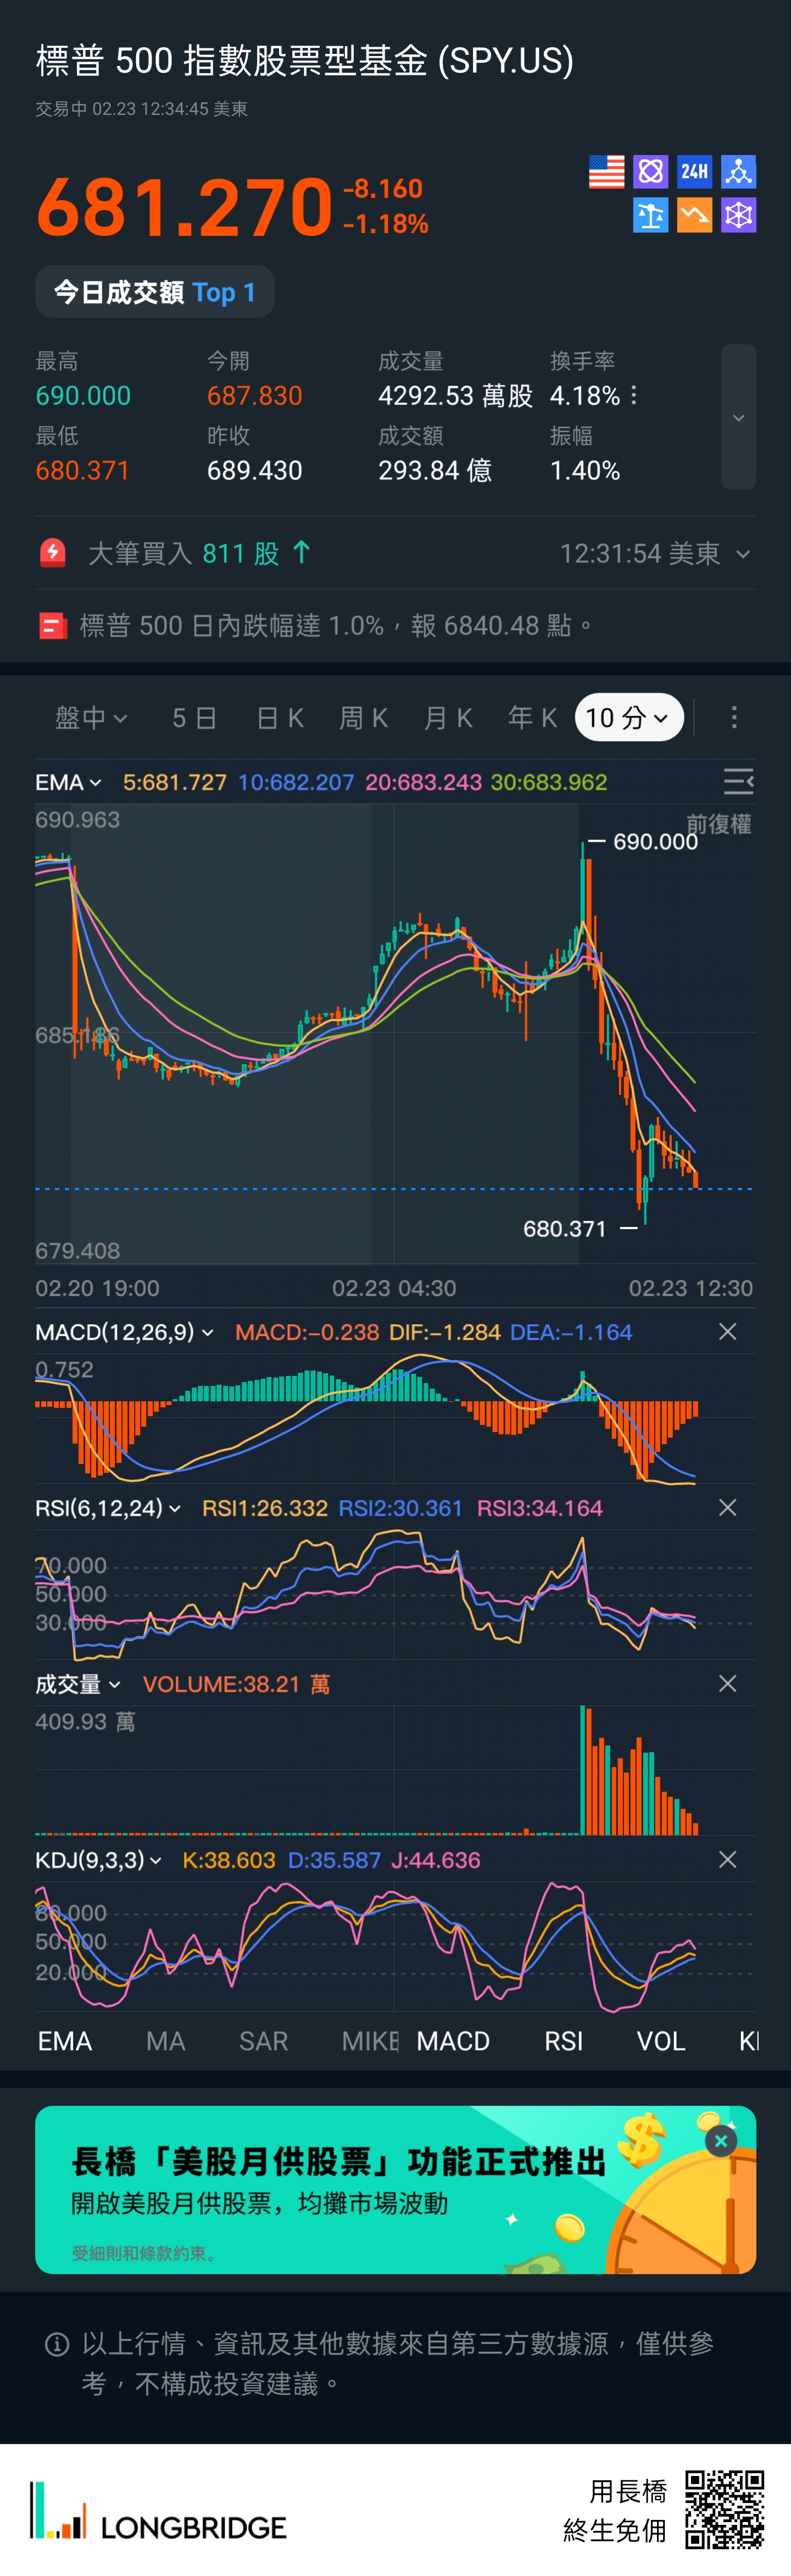791x2576 pixels.
Task: Tap the 24H trading icon
Action: pyautogui.click(x=694, y=172)
